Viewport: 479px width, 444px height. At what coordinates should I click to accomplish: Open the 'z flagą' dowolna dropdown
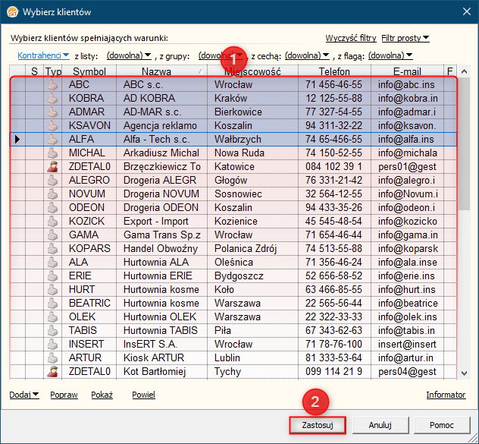click(390, 55)
